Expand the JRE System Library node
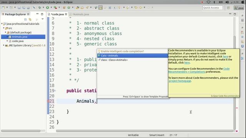Viewport: 246px width, 138px height. (4, 45)
